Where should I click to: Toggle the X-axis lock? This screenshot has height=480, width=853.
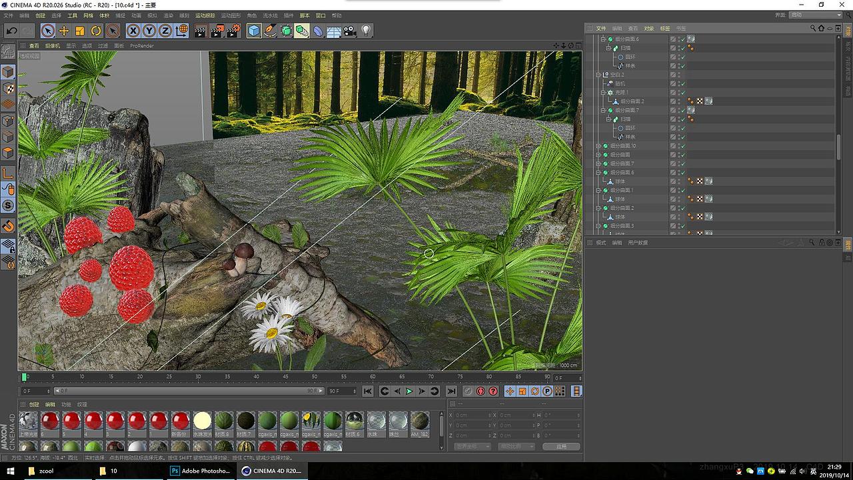pos(133,31)
